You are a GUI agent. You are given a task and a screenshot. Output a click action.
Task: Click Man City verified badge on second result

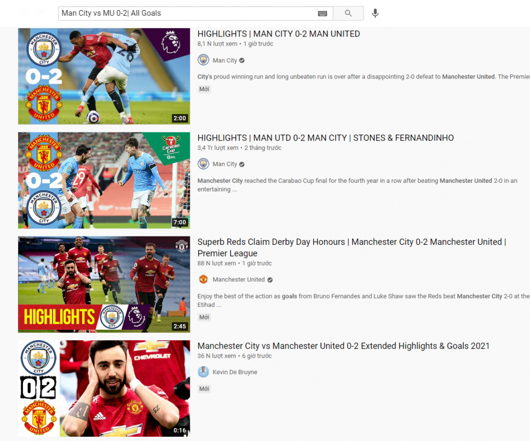(242, 164)
